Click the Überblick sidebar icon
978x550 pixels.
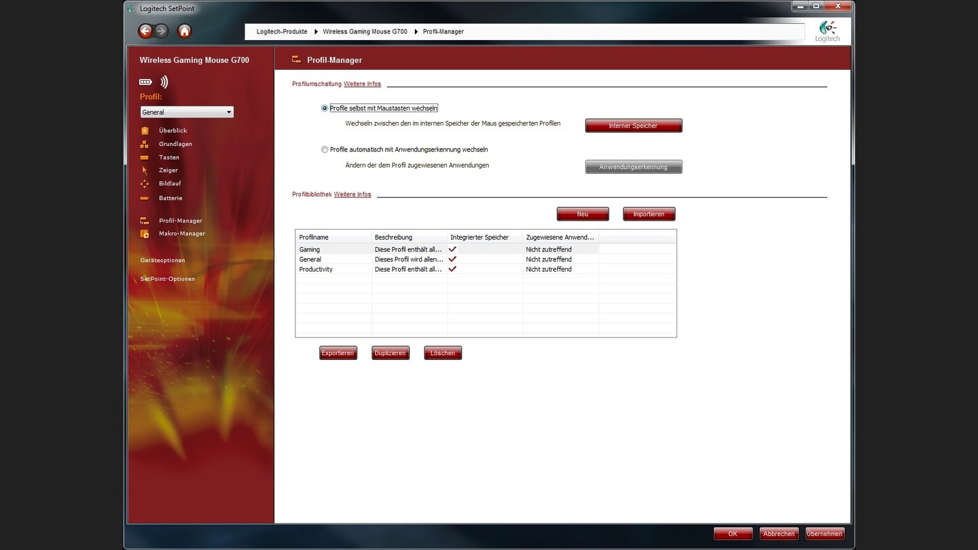point(144,130)
